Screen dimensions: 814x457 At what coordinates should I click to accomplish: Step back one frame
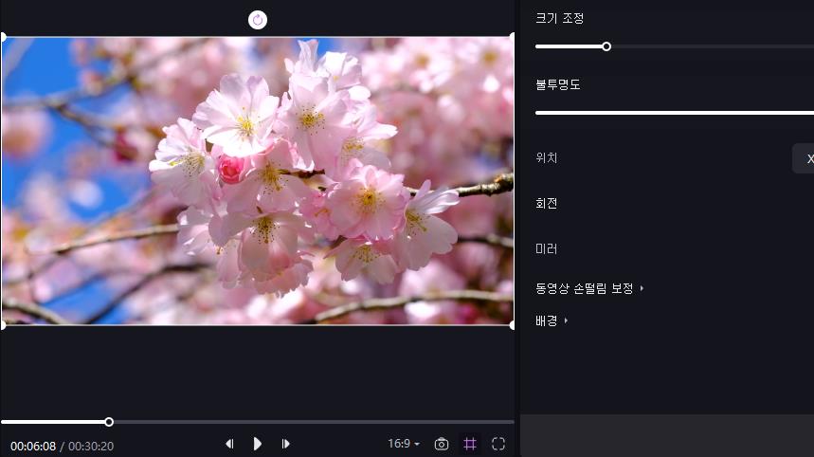(229, 444)
